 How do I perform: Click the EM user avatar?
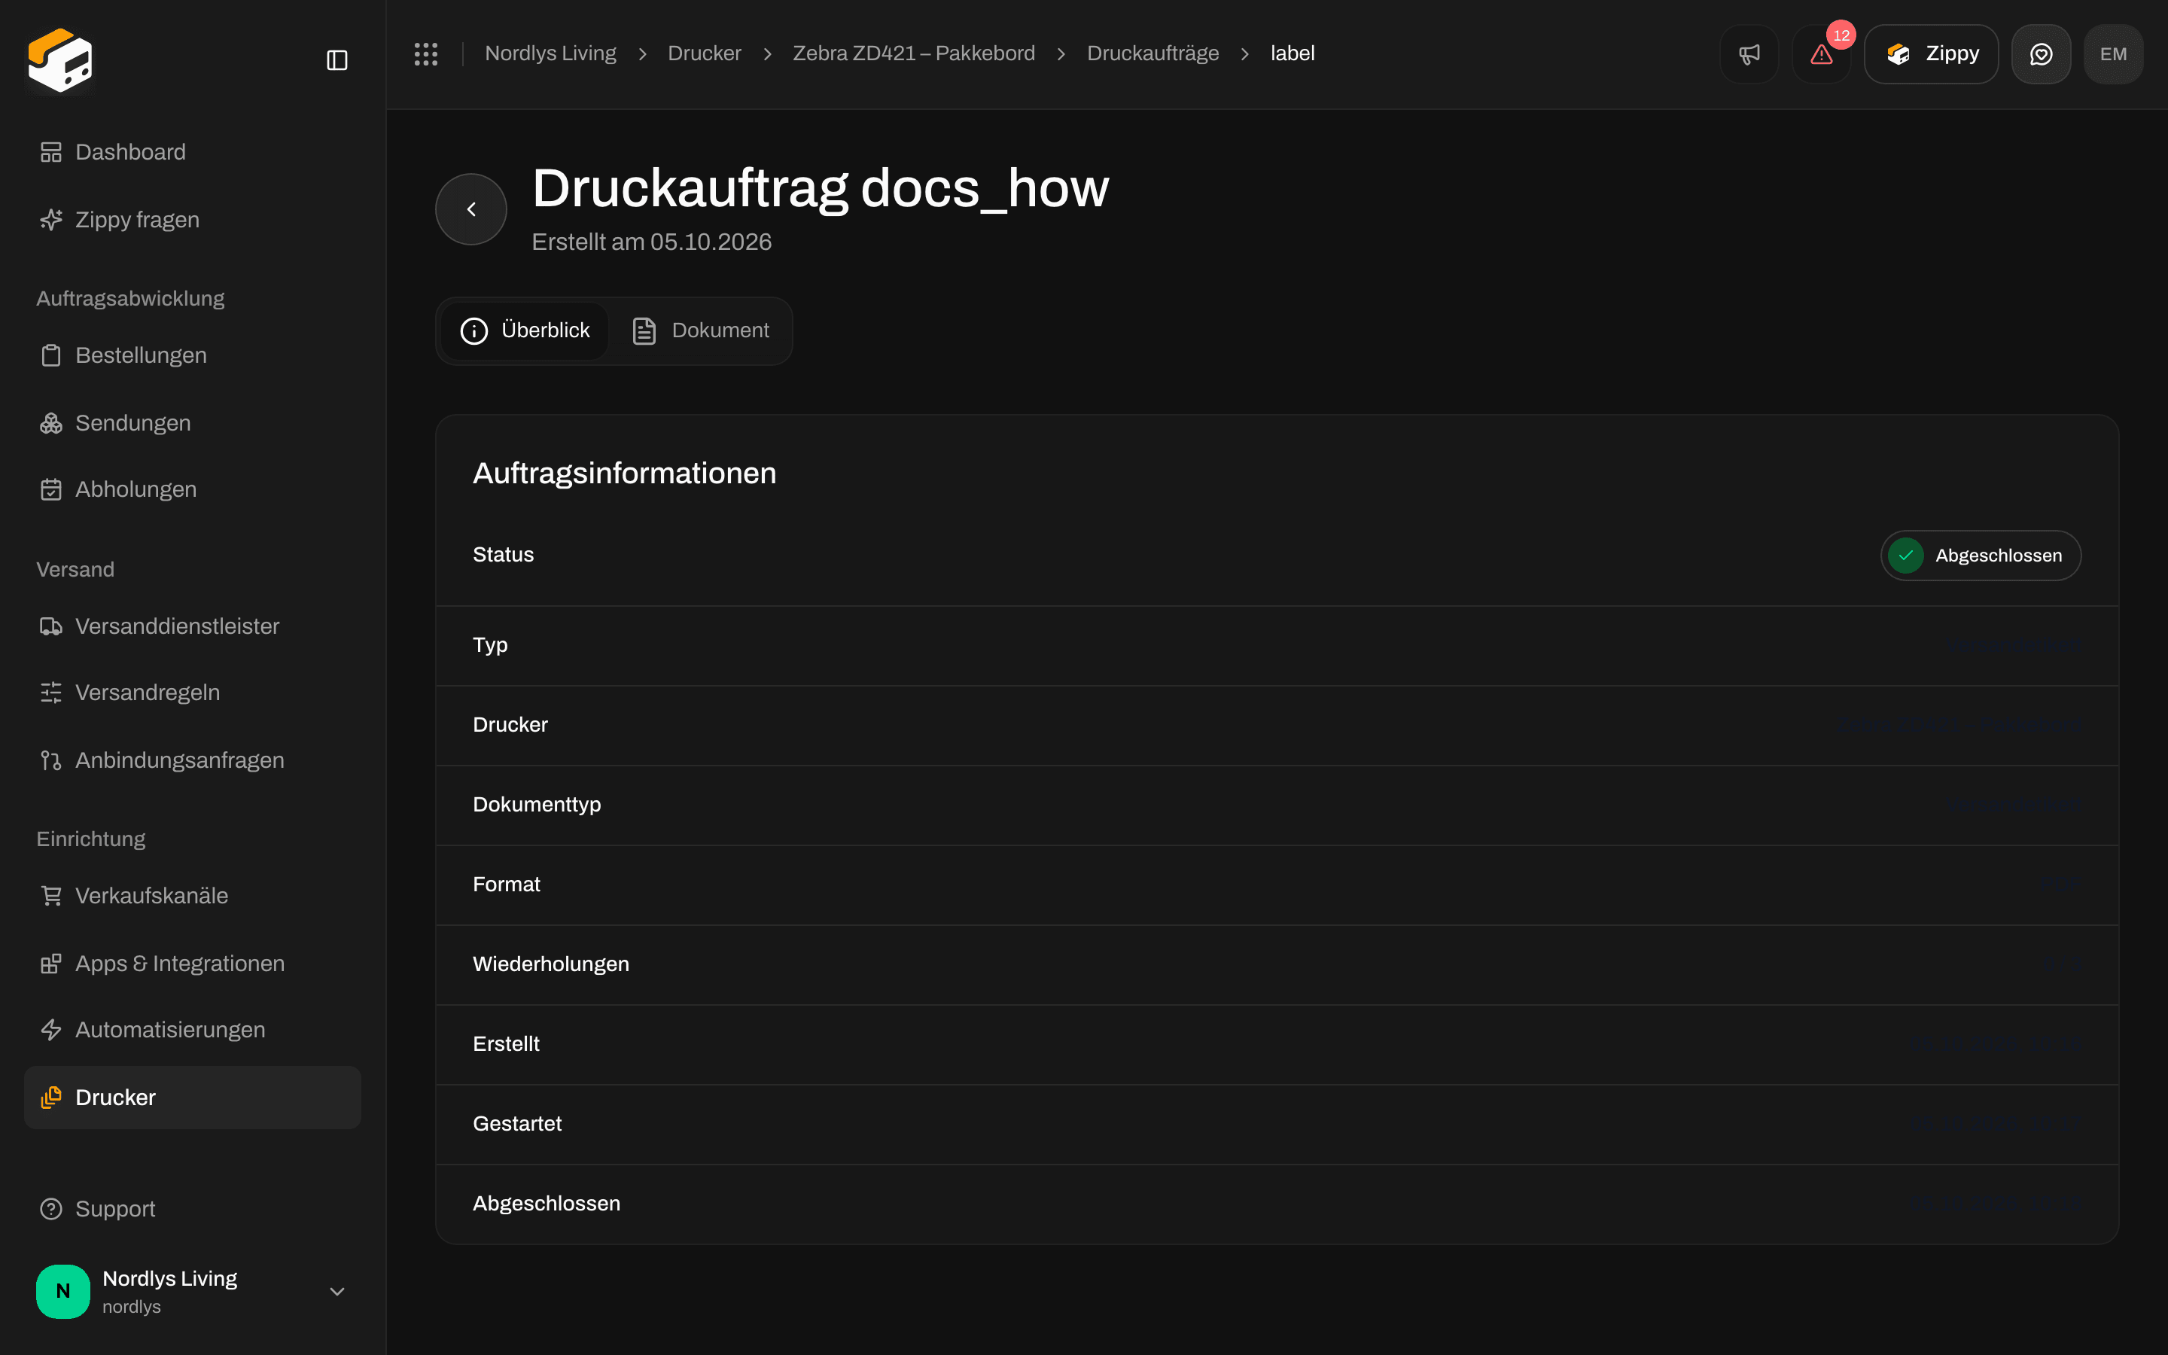pos(2113,53)
